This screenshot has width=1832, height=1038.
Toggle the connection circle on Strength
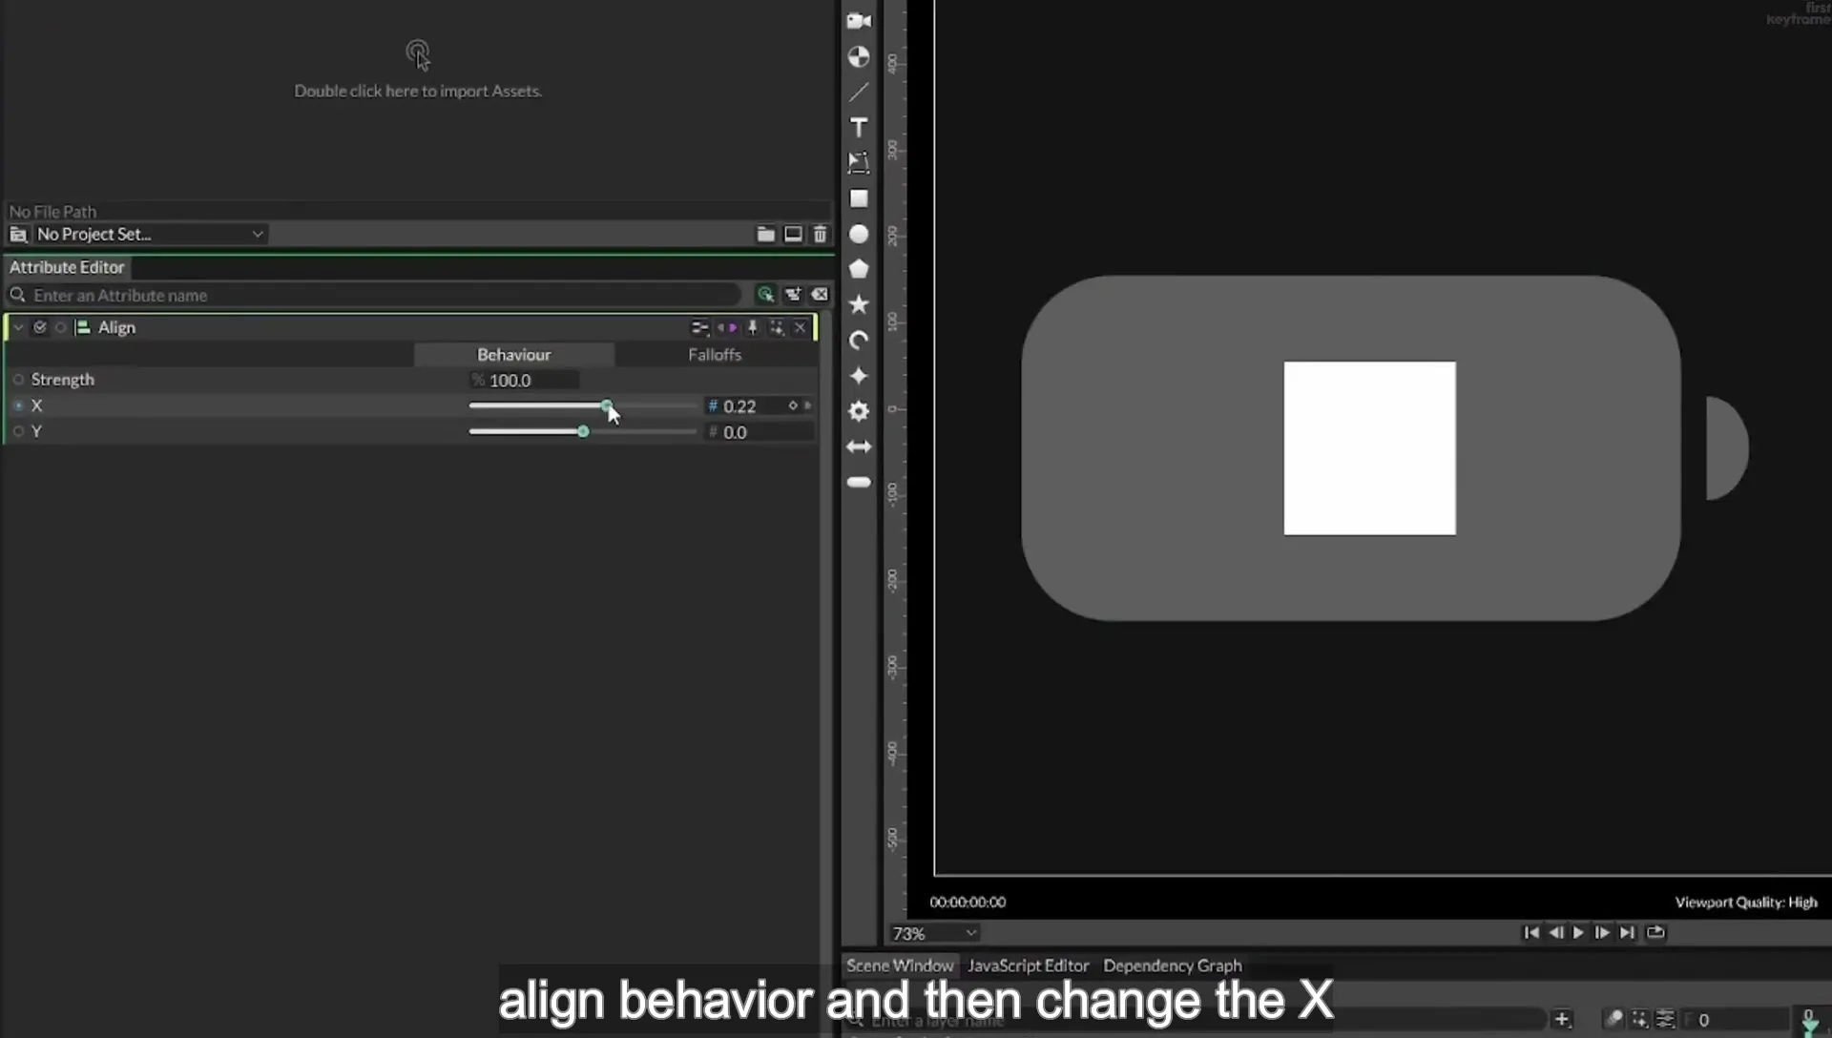18,380
